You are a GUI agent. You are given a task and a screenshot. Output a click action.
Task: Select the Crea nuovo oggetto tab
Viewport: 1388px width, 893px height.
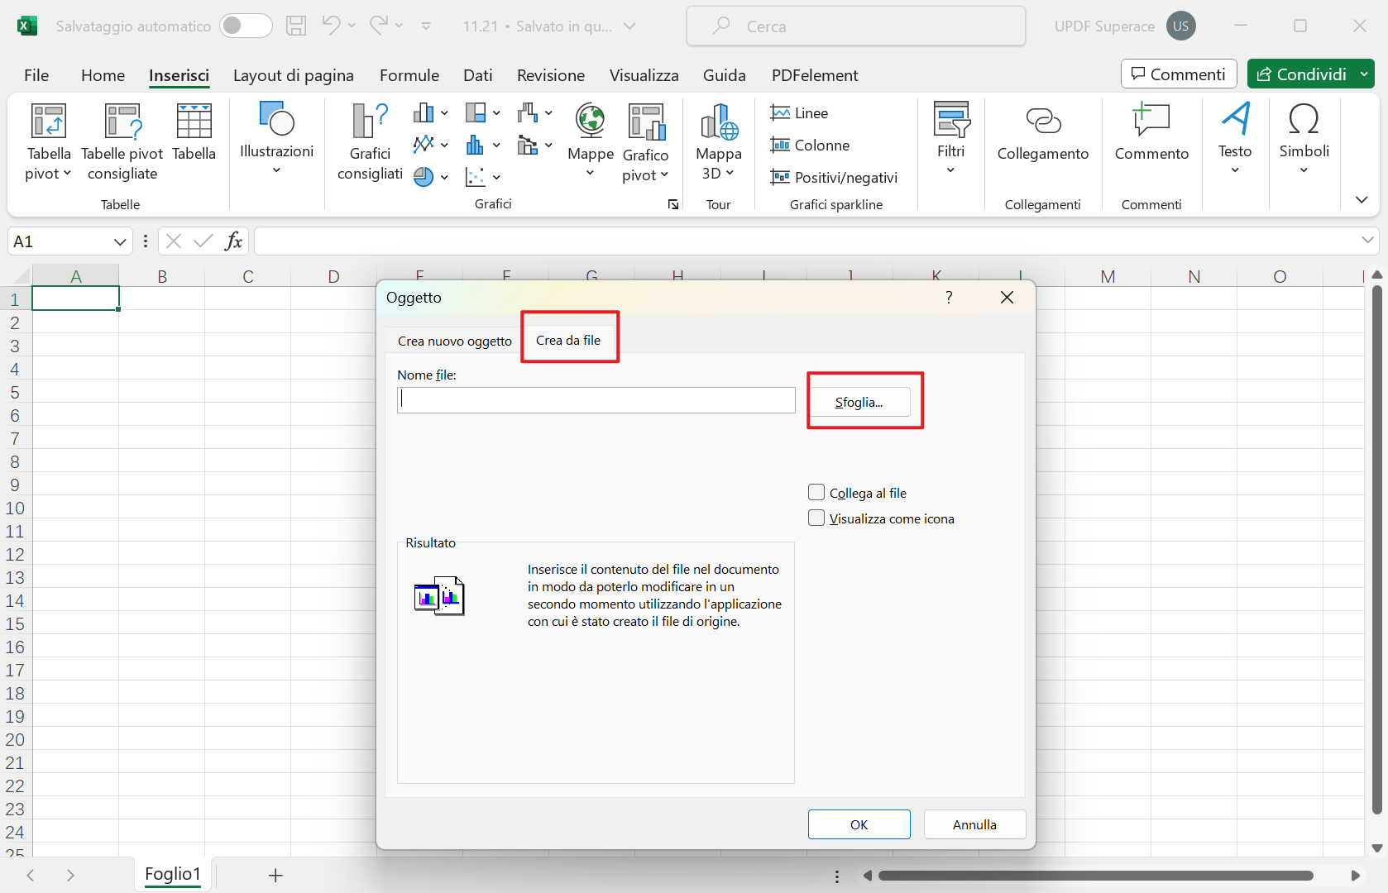click(454, 341)
